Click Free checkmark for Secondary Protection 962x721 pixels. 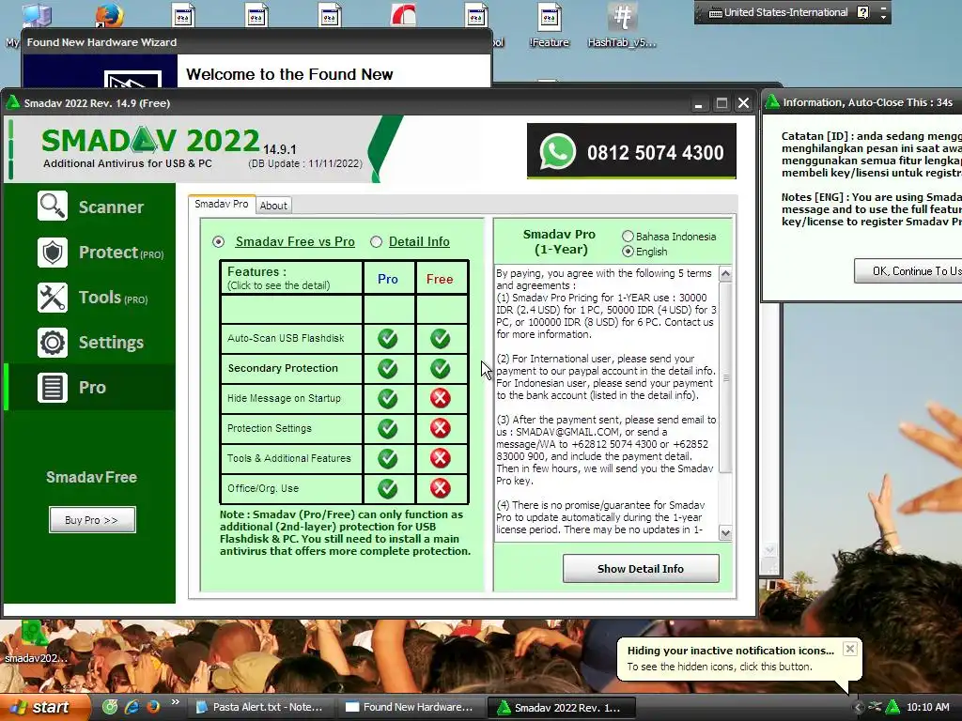coord(440,368)
